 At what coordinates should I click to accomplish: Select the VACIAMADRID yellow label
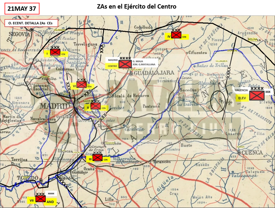[100, 119]
